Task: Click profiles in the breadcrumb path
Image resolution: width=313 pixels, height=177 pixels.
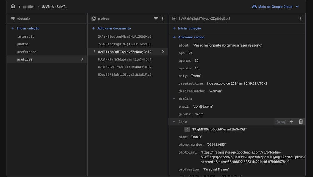Action: (29, 7)
